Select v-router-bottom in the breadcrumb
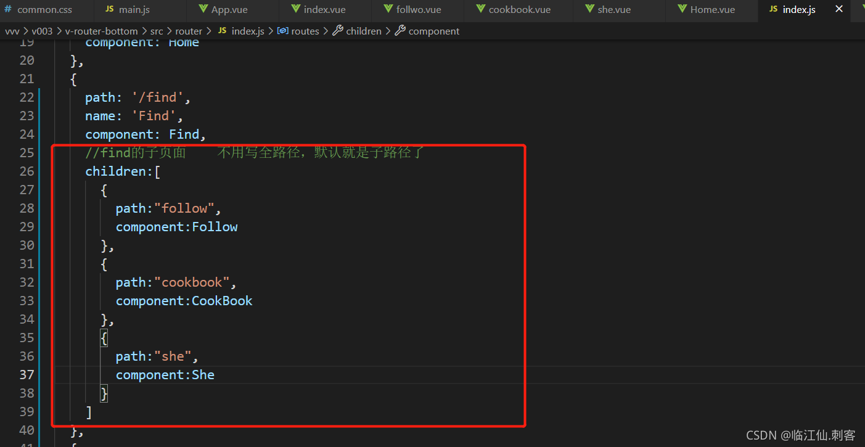 pyautogui.click(x=102, y=31)
